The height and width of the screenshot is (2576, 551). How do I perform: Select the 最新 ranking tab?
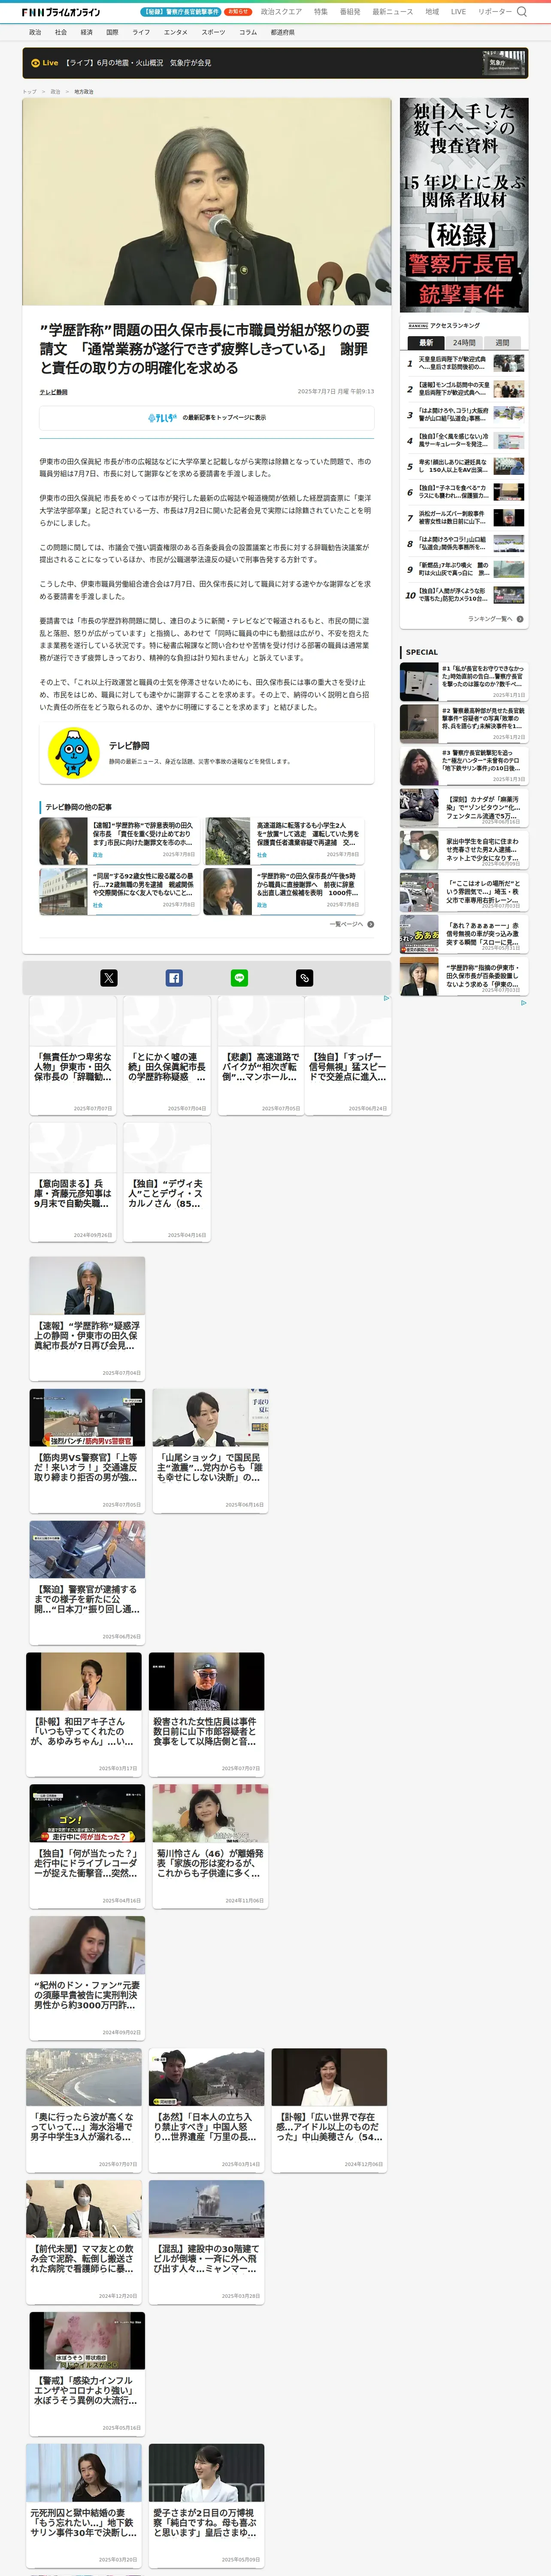426,343
